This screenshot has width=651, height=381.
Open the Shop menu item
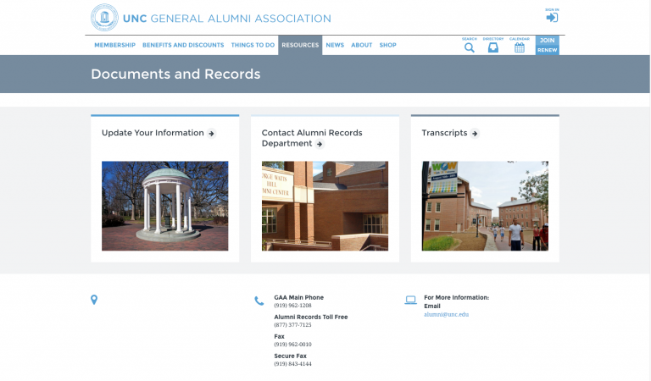click(387, 45)
